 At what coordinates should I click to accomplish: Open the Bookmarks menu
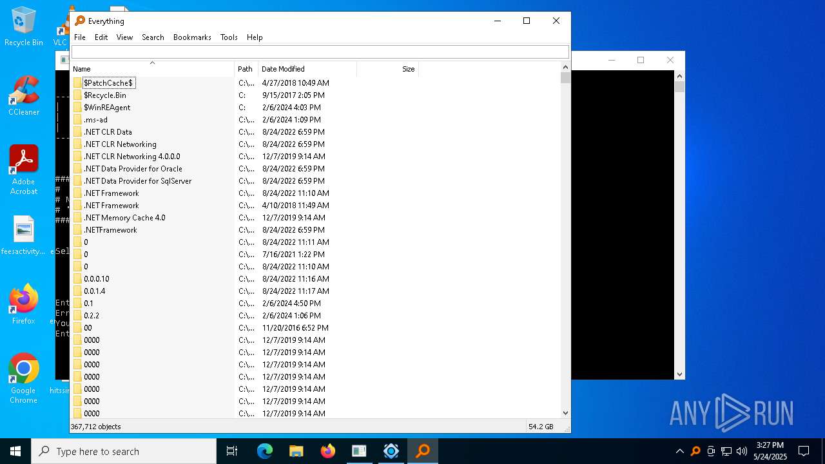click(x=192, y=37)
